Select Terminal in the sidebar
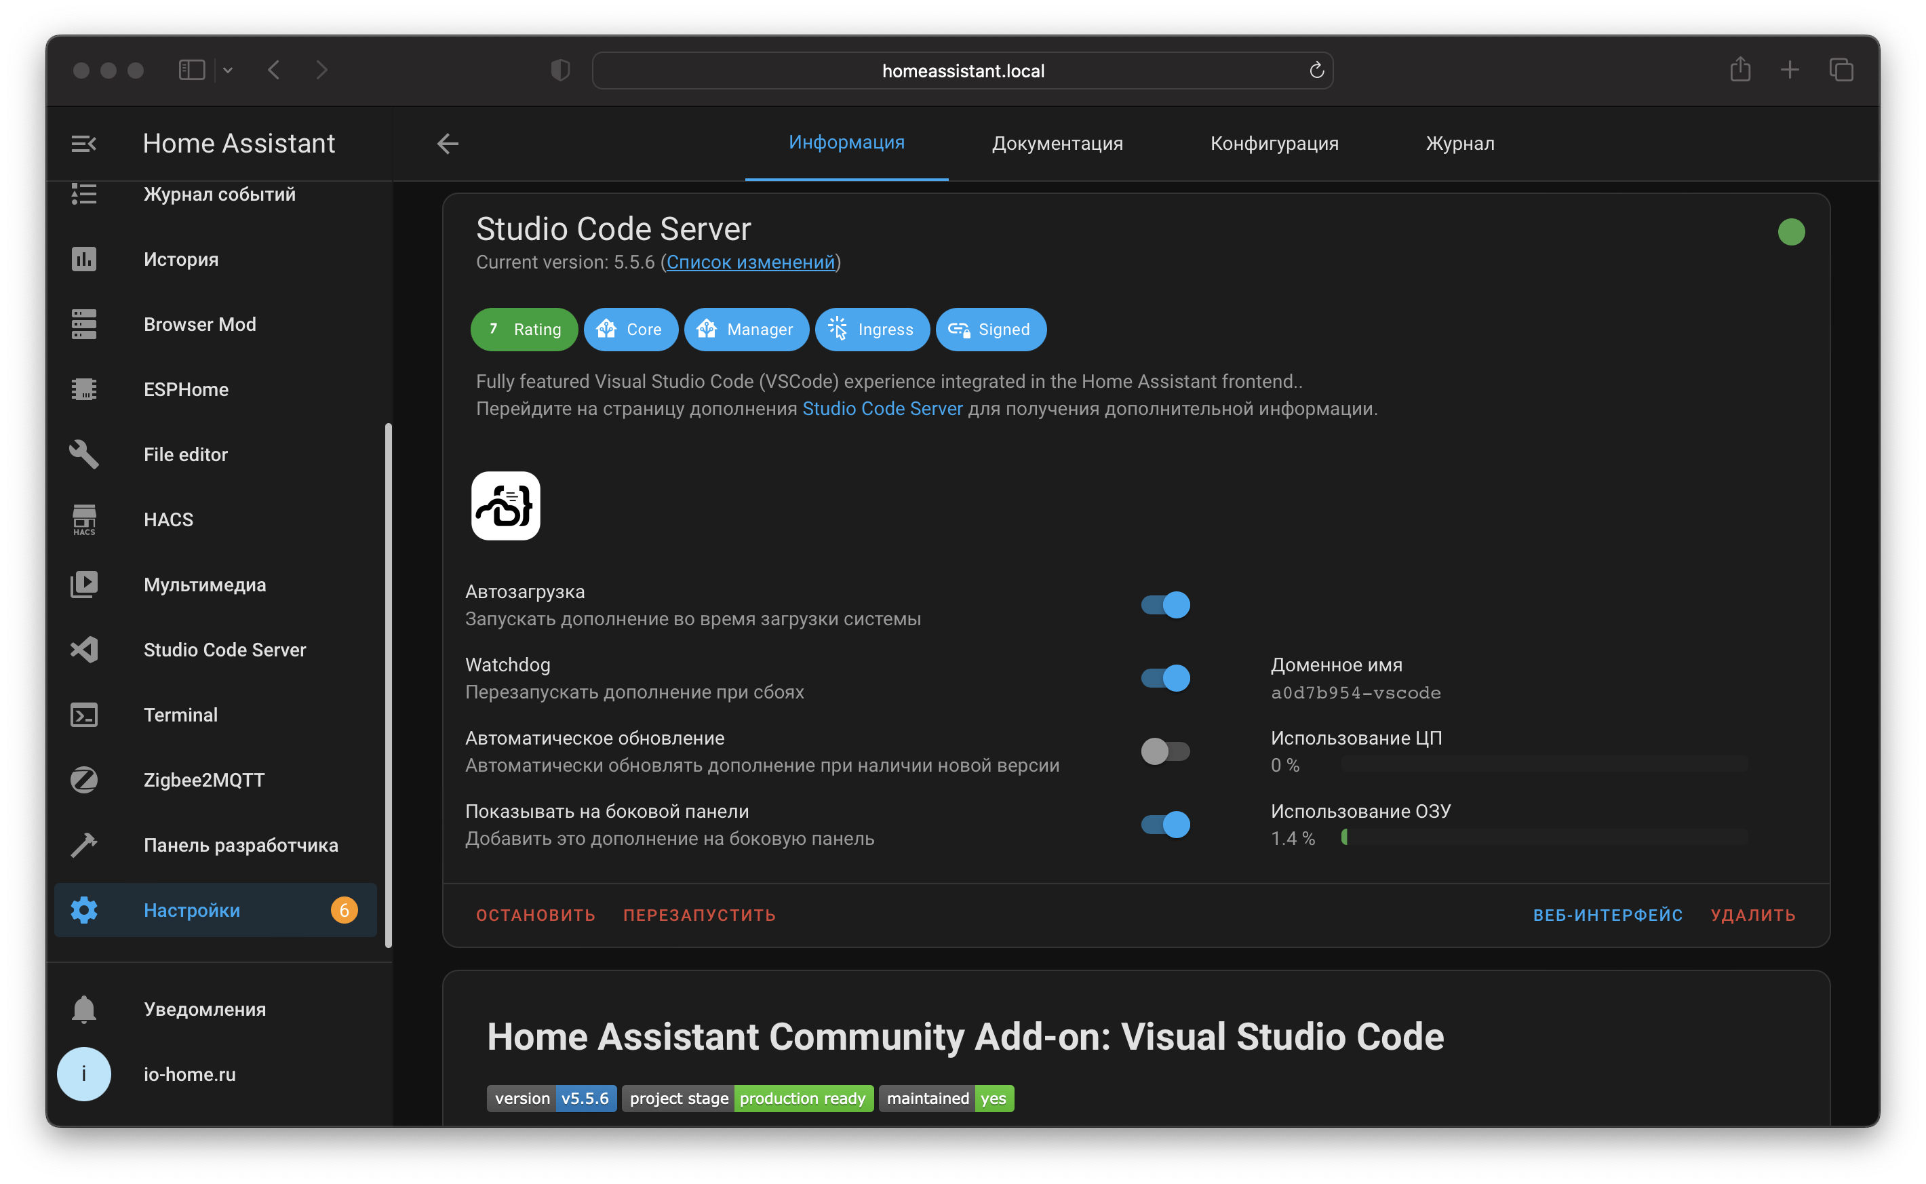This screenshot has height=1184, width=1926. [x=215, y=715]
